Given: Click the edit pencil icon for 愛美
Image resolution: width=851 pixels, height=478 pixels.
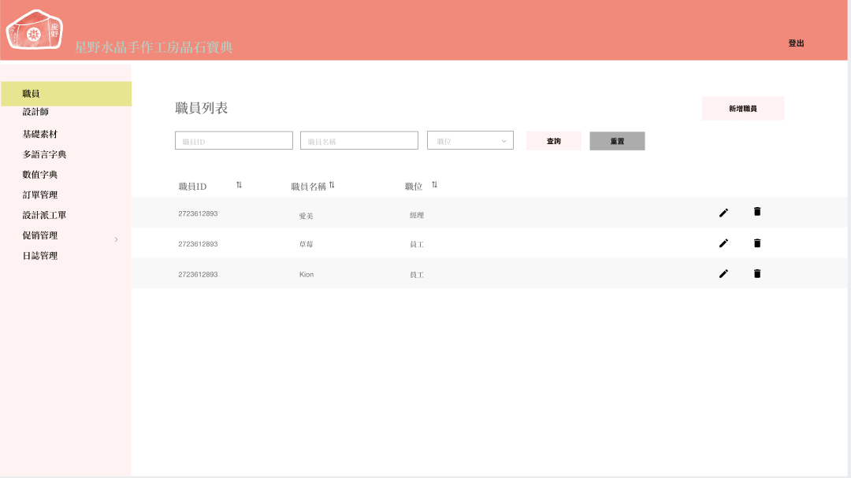Looking at the screenshot, I should coord(723,213).
